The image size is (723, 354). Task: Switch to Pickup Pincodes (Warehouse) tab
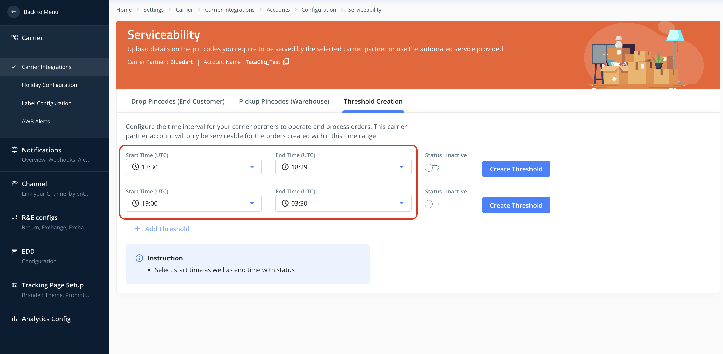coord(284,101)
